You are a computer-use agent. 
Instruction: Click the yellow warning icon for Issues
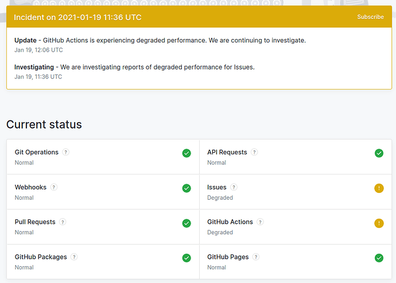[x=379, y=188]
